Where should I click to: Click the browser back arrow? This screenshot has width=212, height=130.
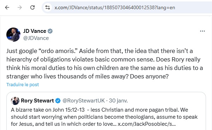[x=7, y=7]
